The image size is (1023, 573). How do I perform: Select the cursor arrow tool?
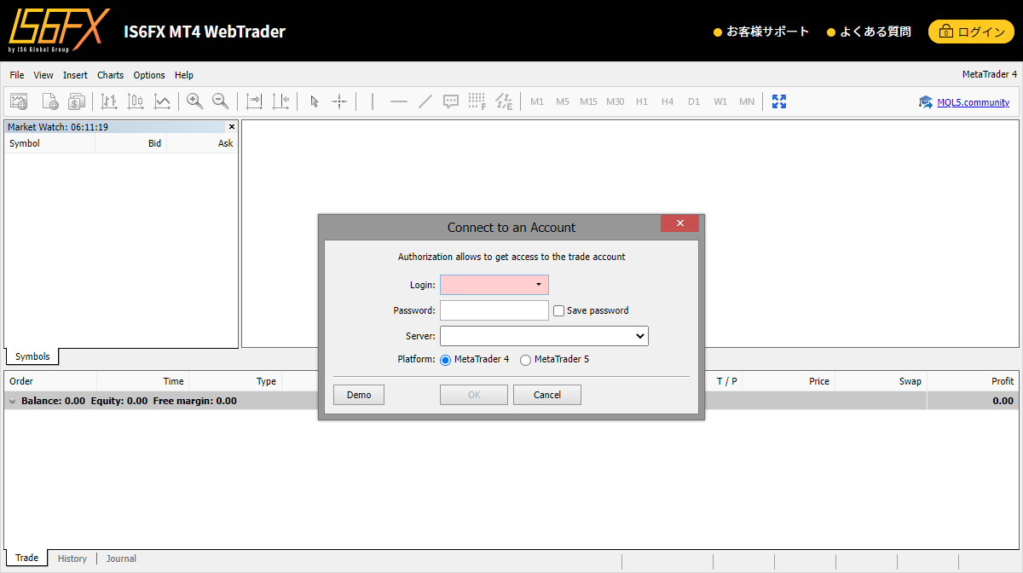[x=314, y=101]
